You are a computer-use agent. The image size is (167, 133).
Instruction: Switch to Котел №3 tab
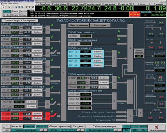point(42,126)
